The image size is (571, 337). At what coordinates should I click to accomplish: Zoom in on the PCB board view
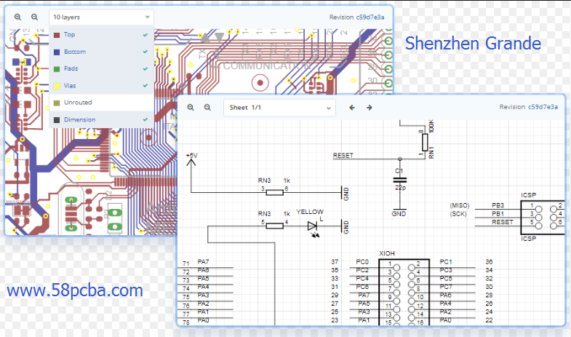pyautogui.click(x=17, y=16)
